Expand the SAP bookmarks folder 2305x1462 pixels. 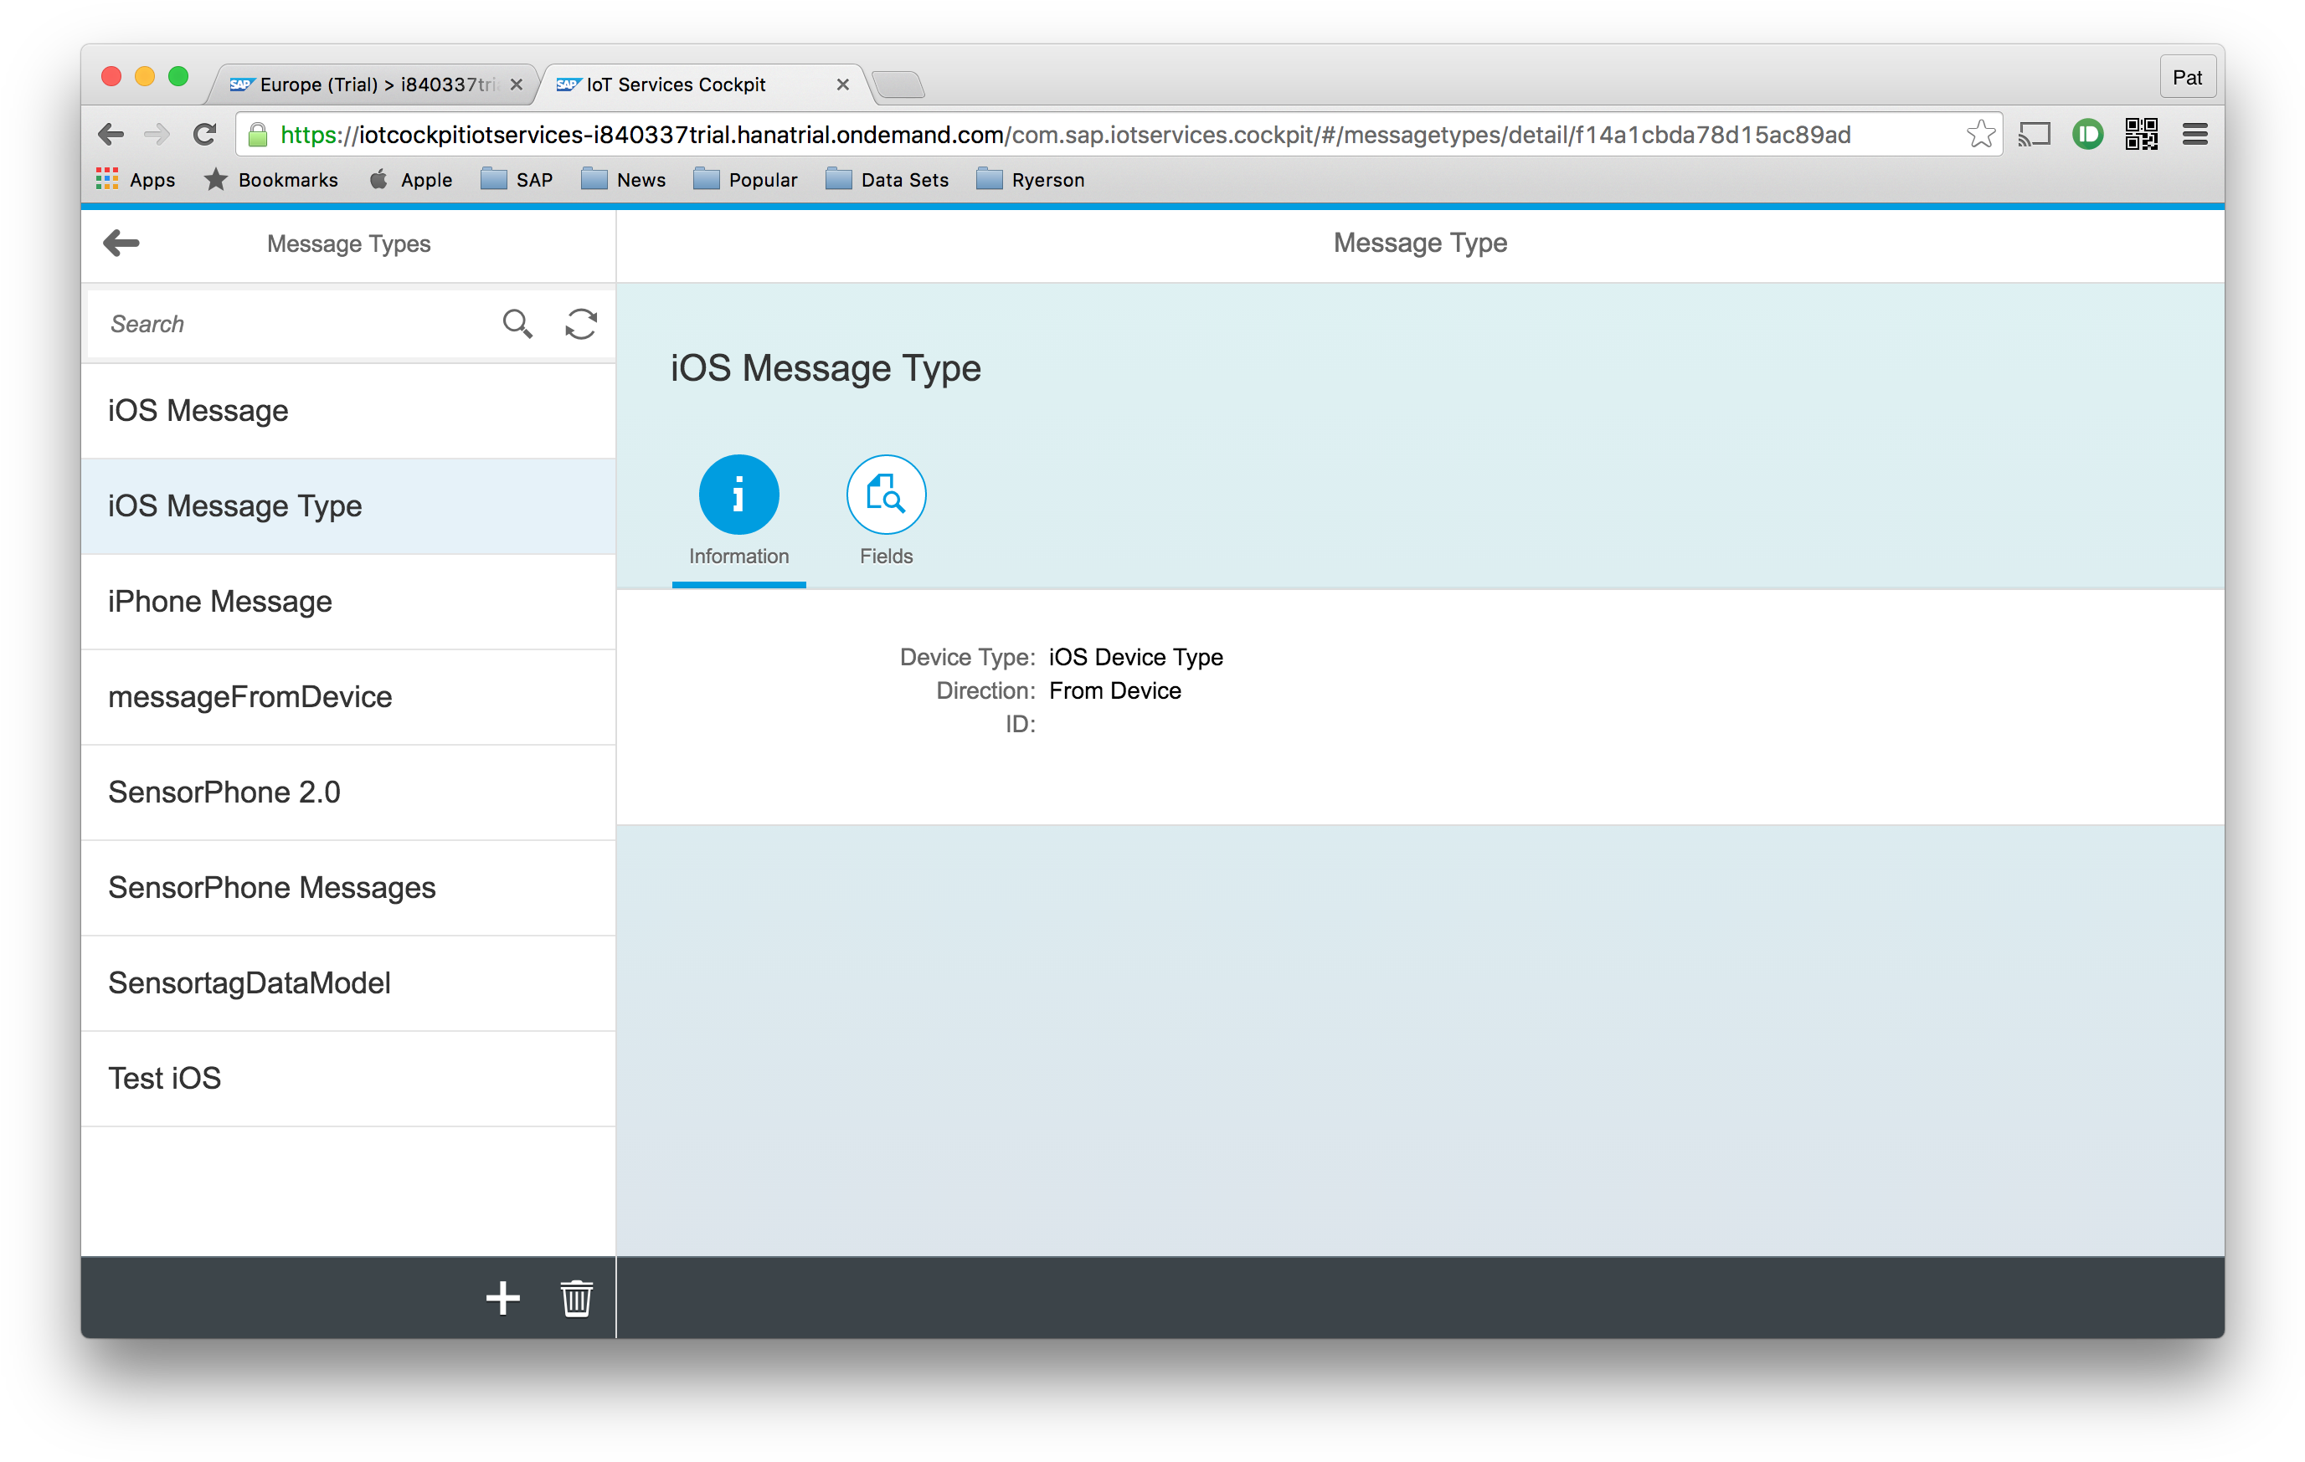pos(517,180)
